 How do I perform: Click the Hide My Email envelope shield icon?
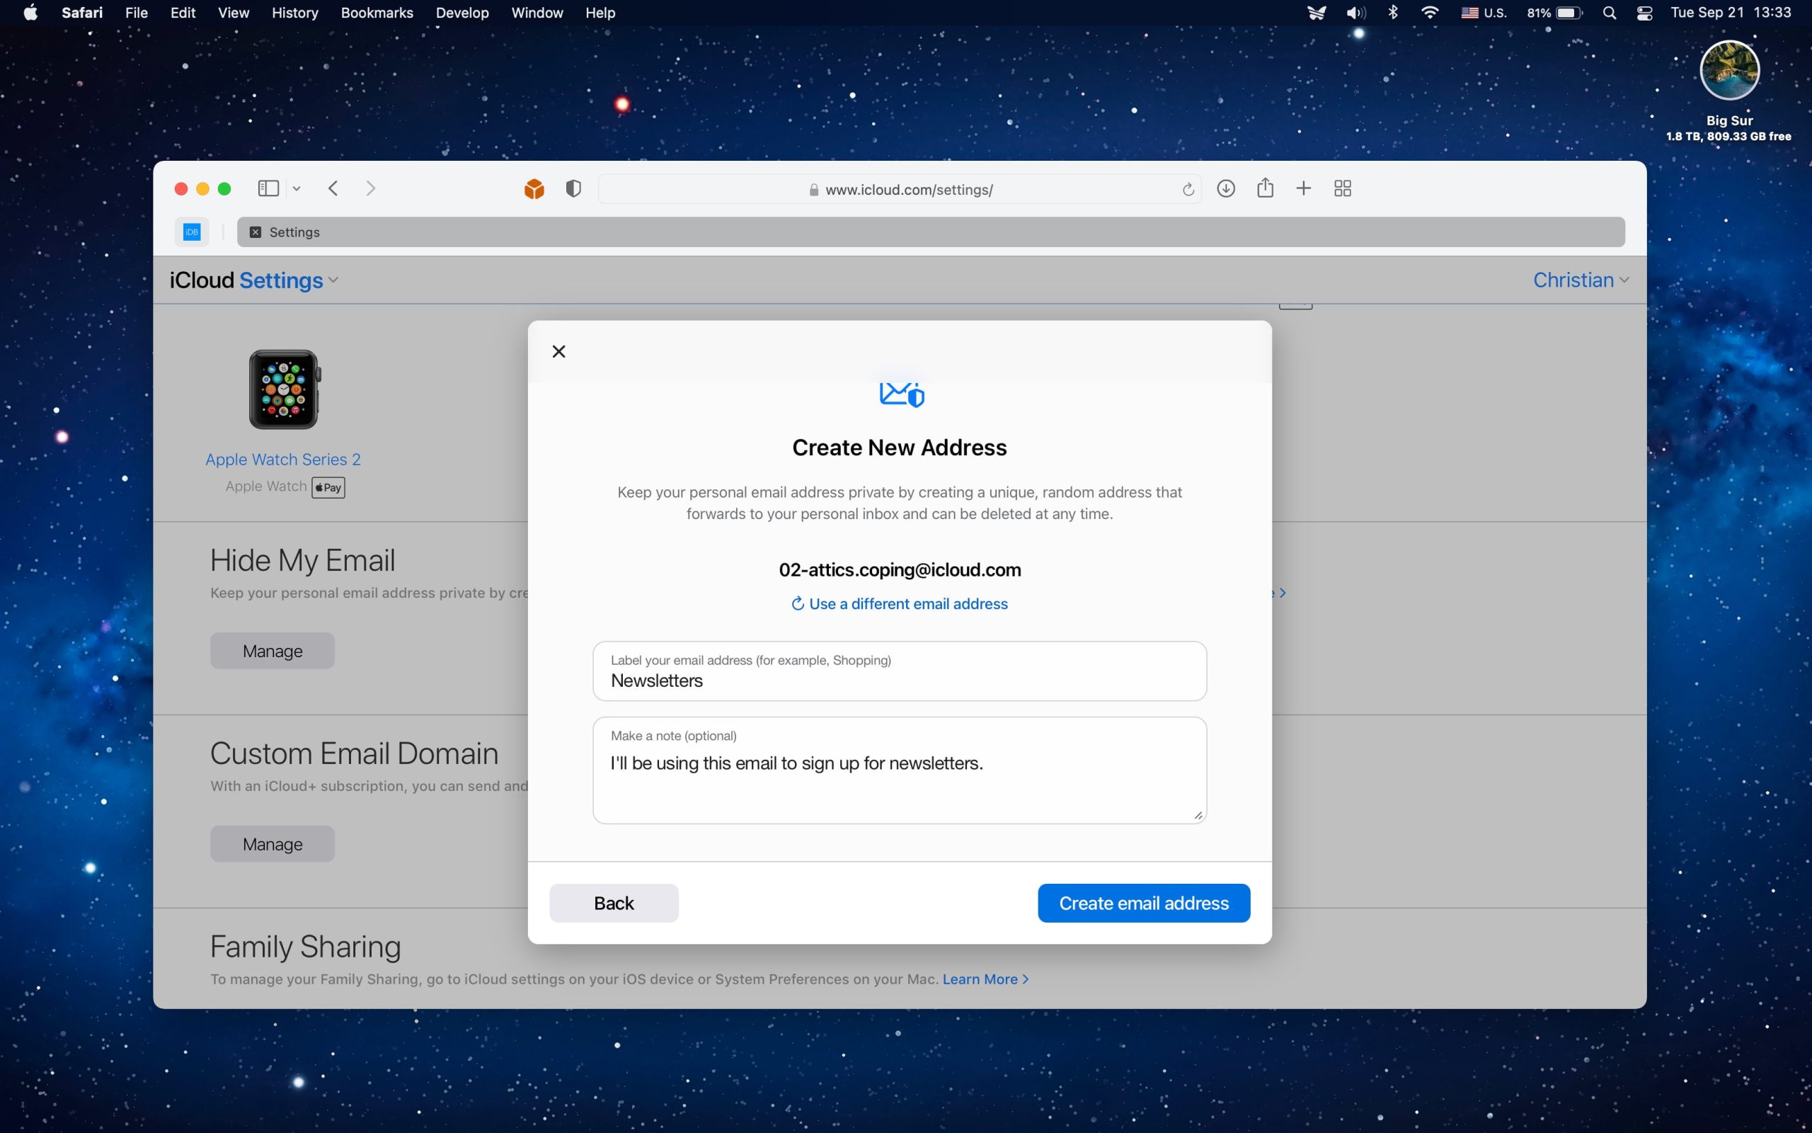902,395
